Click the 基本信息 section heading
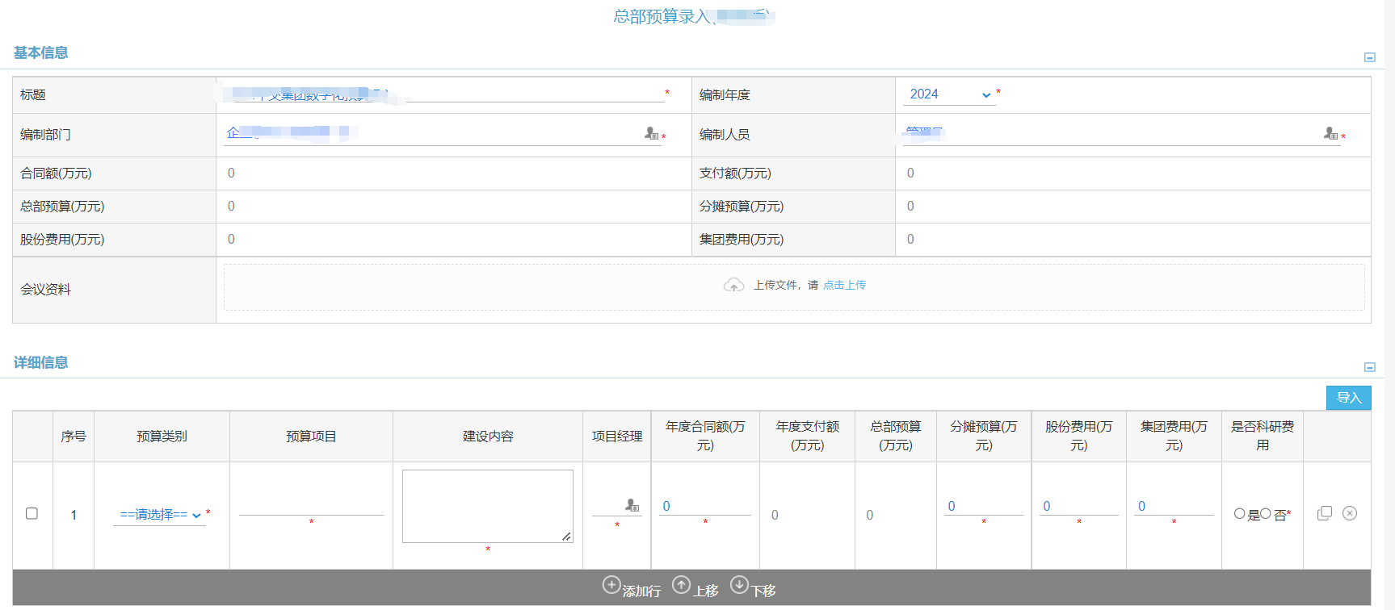The width and height of the screenshot is (1395, 610). point(40,52)
